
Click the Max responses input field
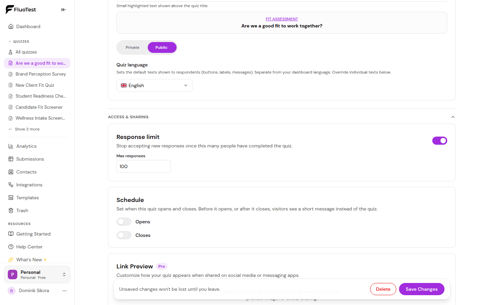click(144, 166)
